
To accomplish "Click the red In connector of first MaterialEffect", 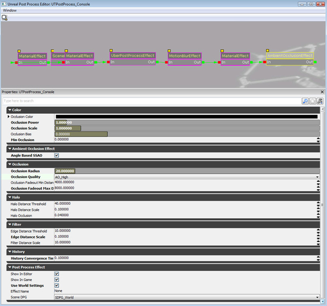I will (x=16, y=62).
